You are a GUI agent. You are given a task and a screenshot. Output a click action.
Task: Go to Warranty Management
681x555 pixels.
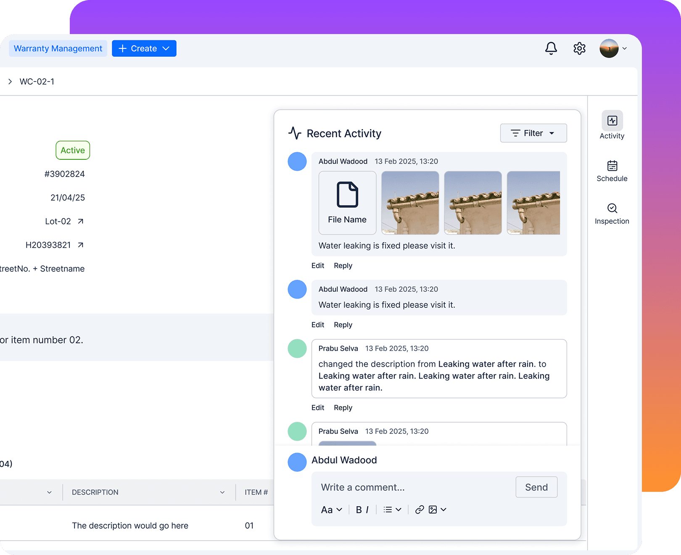[x=58, y=48]
